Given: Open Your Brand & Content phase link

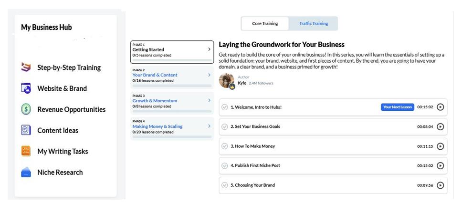Looking at the screenshot, I should [x=155, y=75].
